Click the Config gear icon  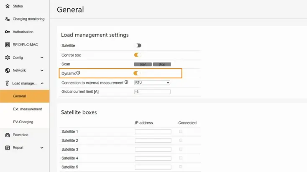click(8, 57)
